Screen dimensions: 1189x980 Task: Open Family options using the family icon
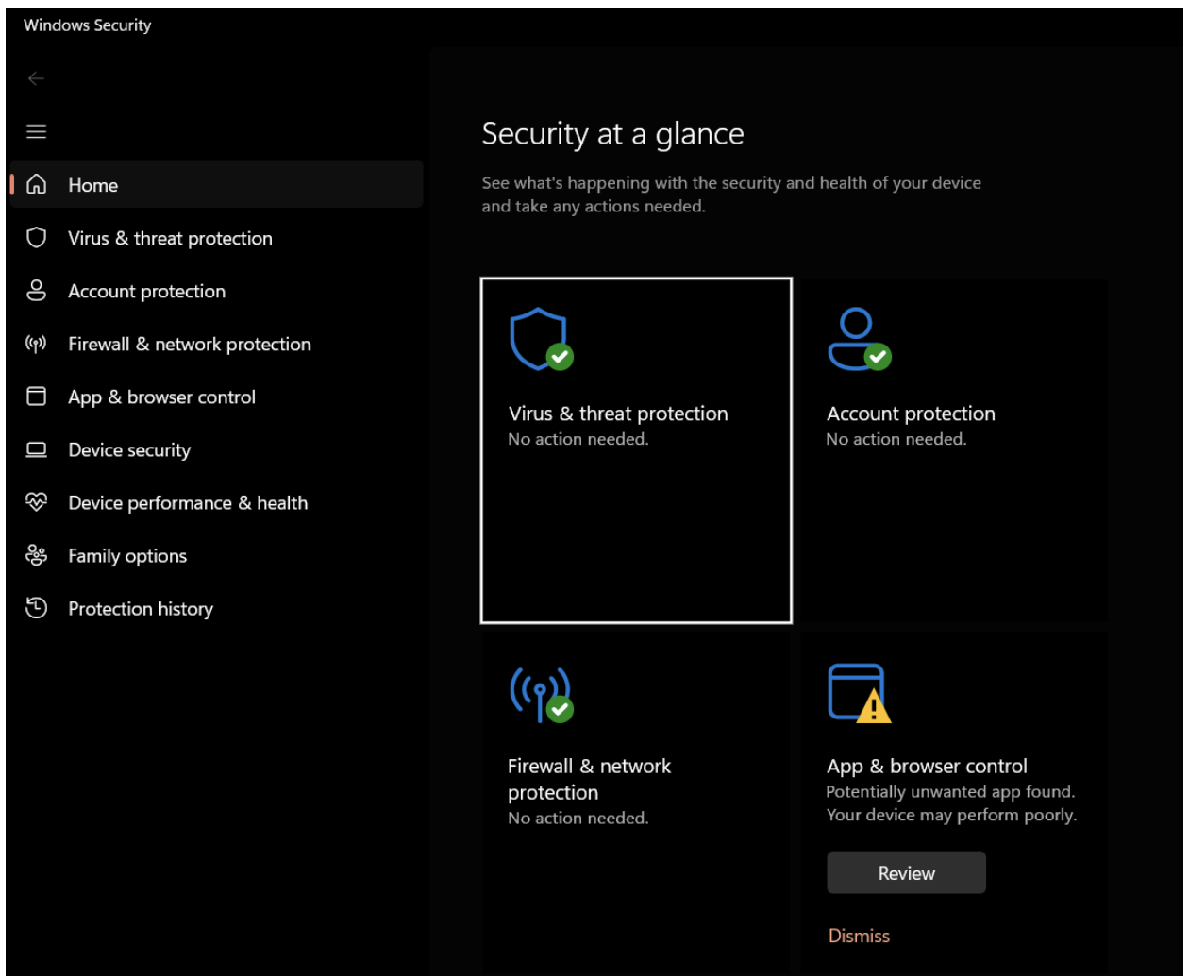pos(38,555)
